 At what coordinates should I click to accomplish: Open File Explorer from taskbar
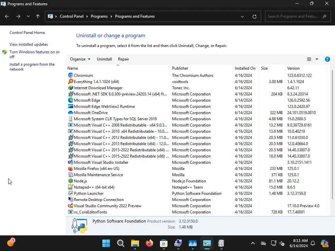pos(135,243)
